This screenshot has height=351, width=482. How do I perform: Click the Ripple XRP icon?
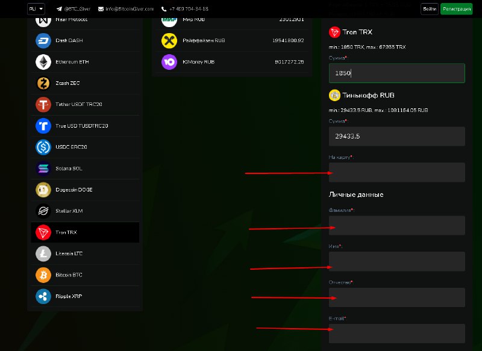pyautogui.click(x=43, y=296)
